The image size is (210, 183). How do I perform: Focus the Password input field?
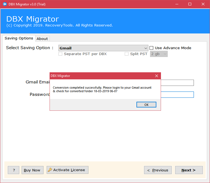(177, 95)
